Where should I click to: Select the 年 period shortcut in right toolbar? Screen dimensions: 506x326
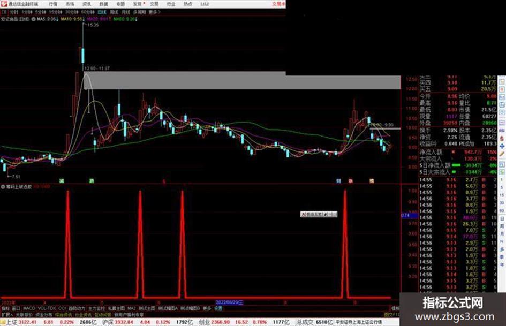[x=502, y=264]
